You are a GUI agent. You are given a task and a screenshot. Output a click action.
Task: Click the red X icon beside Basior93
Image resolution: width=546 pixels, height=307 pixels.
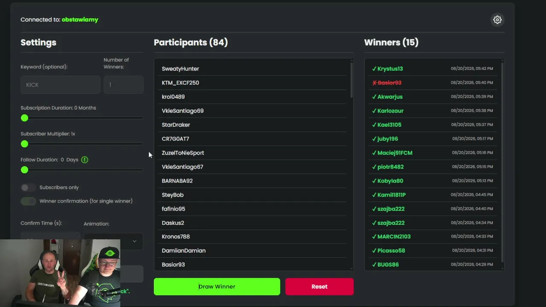pos(374,83)
